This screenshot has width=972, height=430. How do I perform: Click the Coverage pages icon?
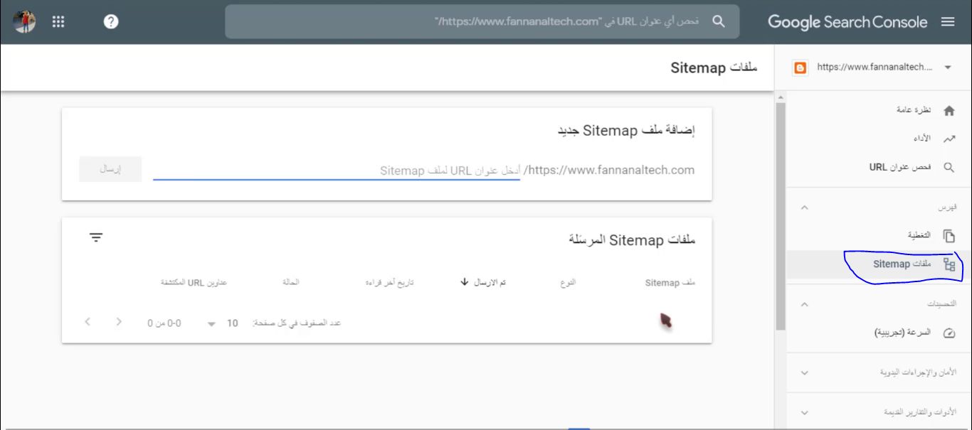(x=949, y=236)
